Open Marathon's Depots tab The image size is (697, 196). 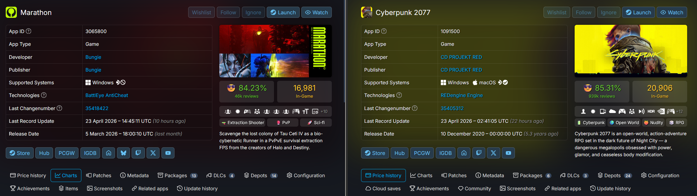click(261, 175)
